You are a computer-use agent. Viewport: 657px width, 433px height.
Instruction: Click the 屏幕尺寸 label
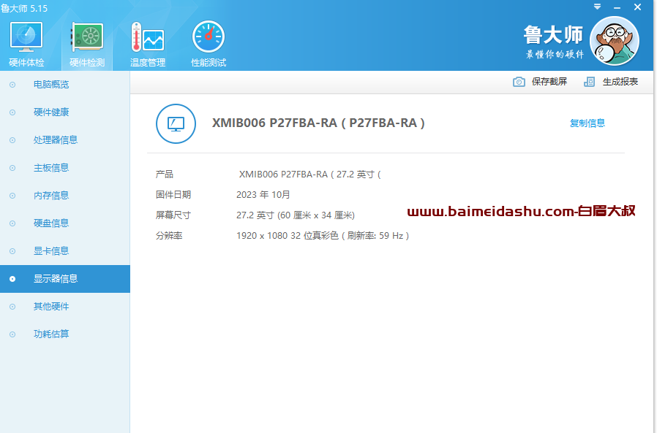tap(173, 215)
